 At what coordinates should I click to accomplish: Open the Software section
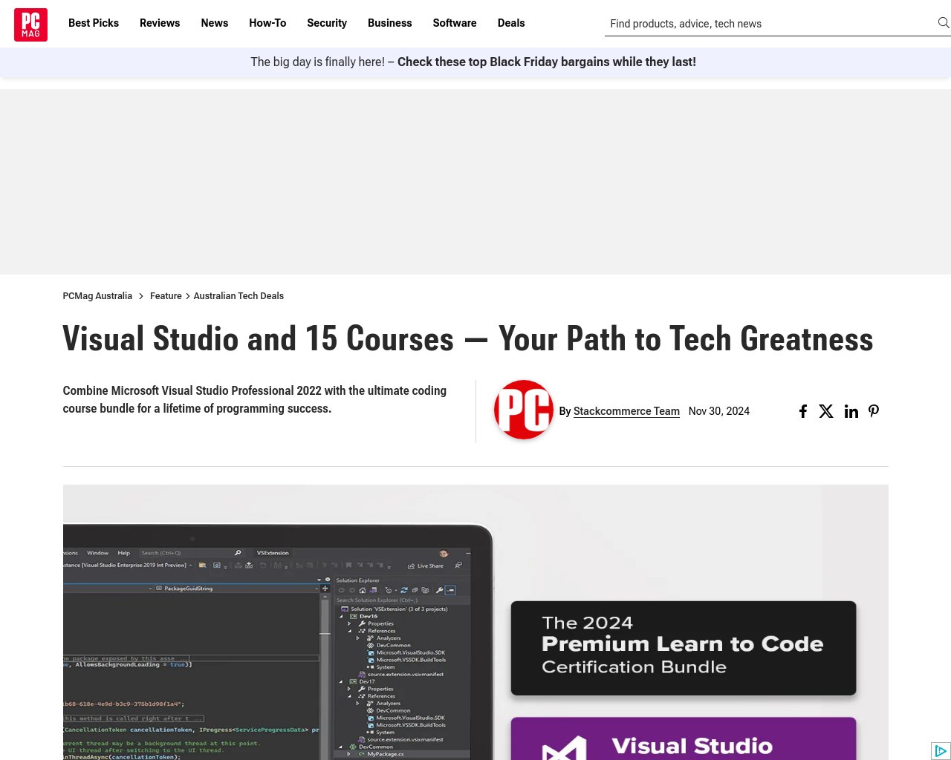pyautogui.click(x=454, y=23)
